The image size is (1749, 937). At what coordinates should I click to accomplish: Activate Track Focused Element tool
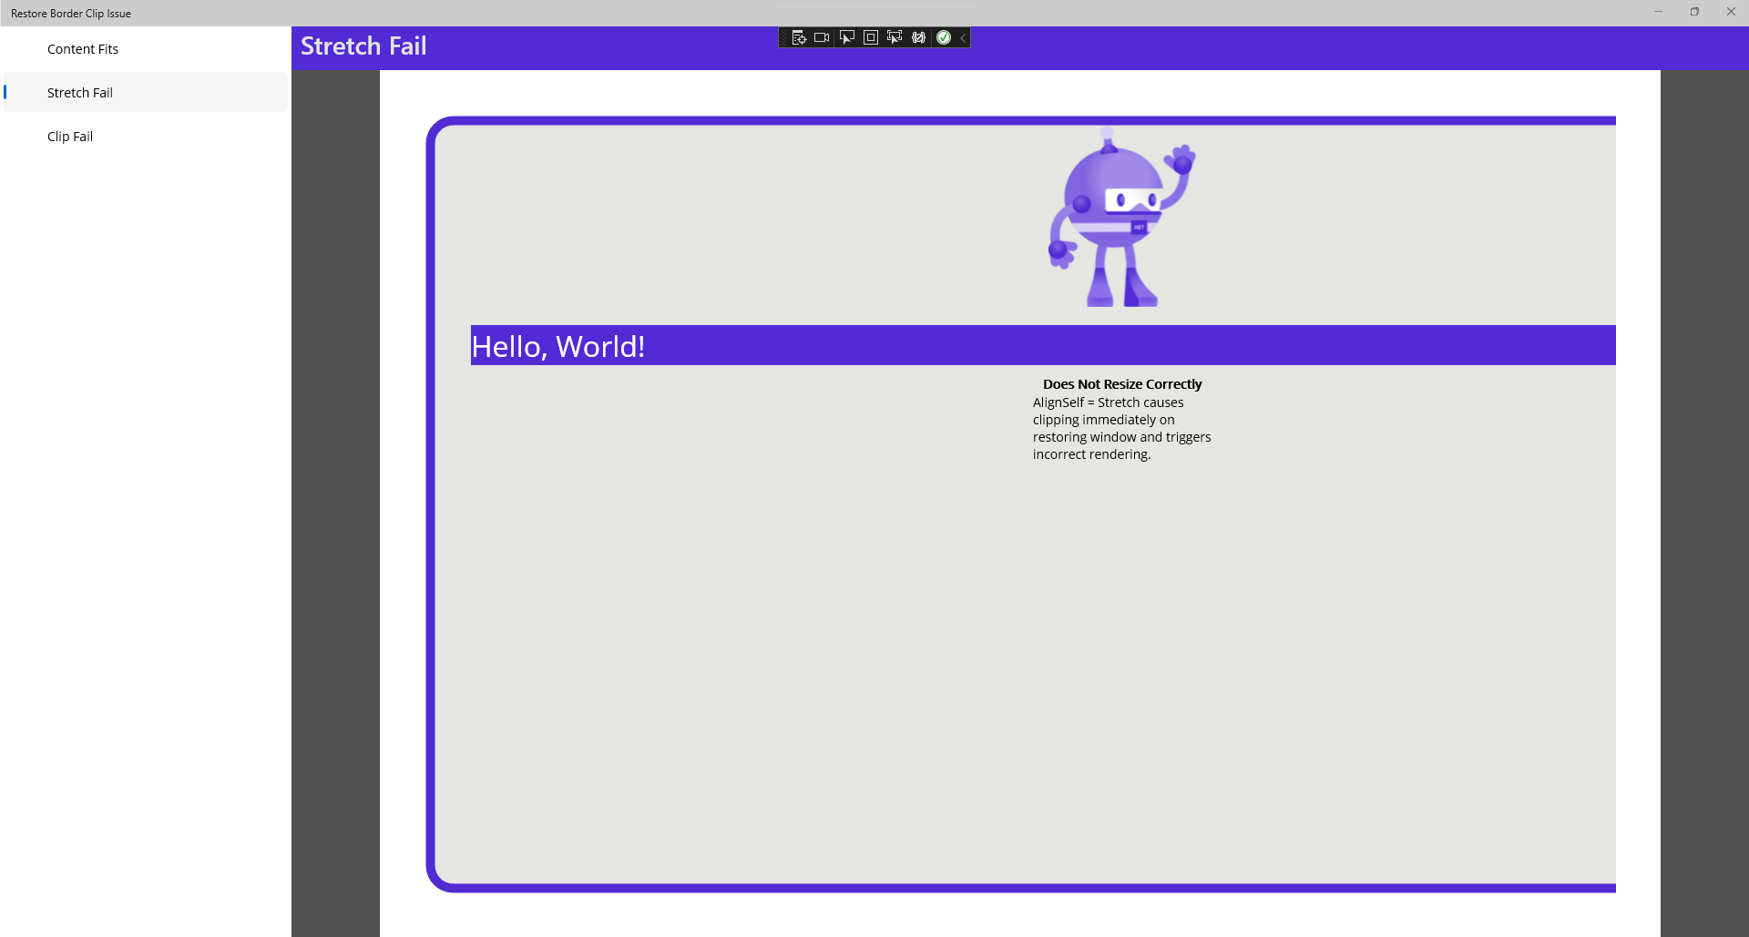[895, 37]
